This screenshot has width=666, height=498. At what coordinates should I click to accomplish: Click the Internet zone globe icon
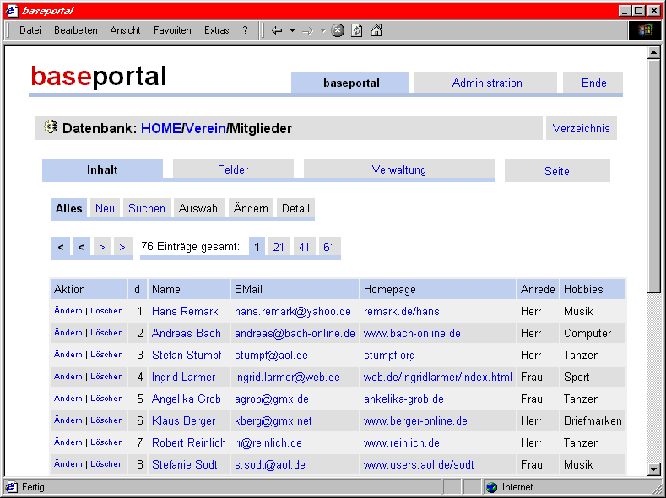[x=491, y=487]
